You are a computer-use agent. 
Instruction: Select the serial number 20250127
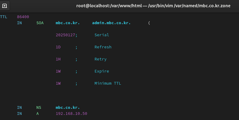[65, 35]
